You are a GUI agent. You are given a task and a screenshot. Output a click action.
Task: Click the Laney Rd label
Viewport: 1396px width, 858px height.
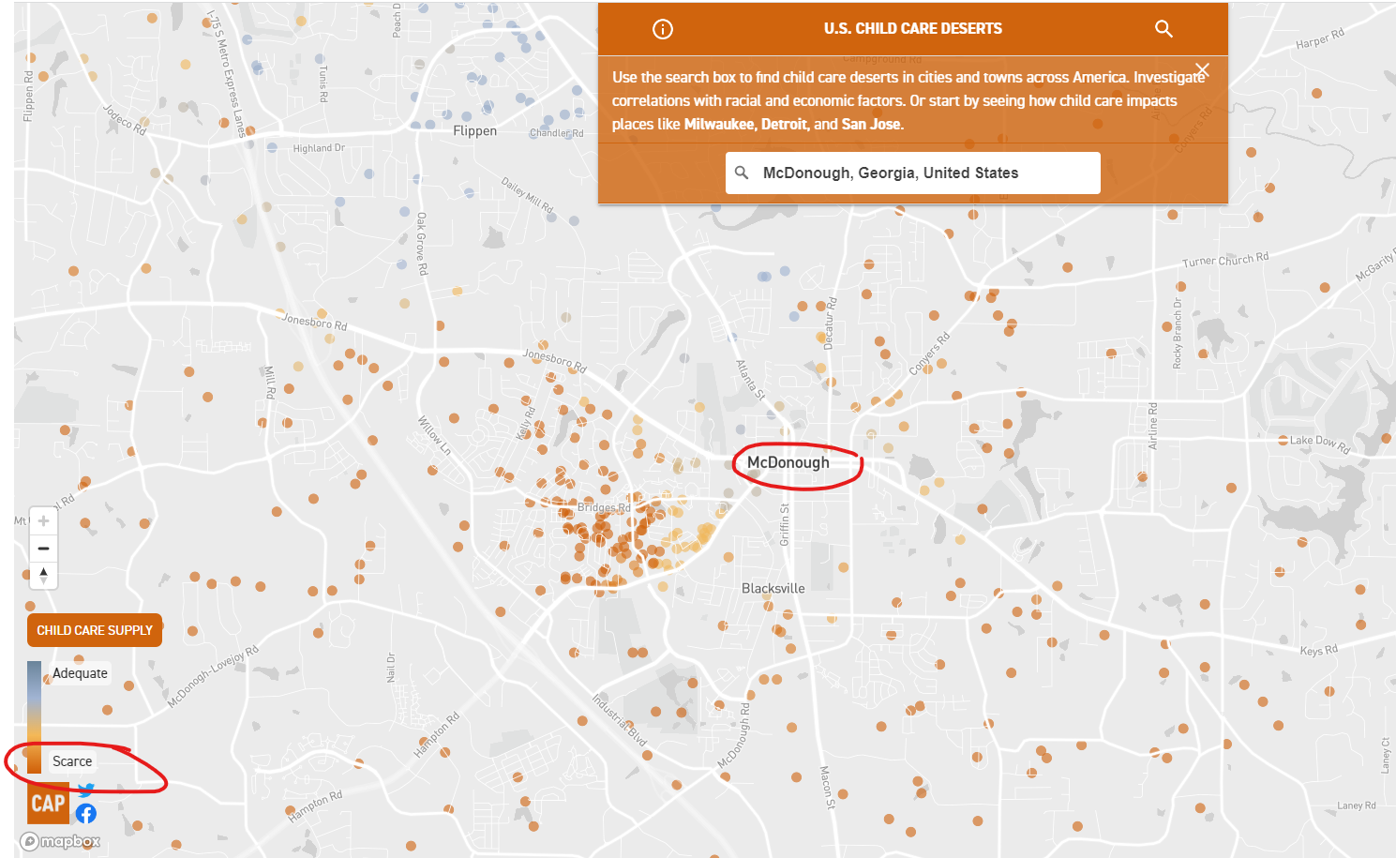1357,805
